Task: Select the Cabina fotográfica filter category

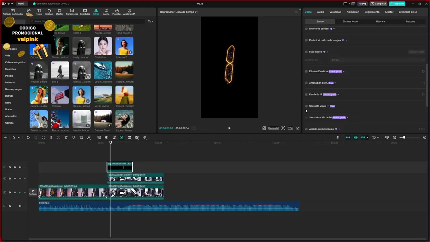Action: coord(15,62)
